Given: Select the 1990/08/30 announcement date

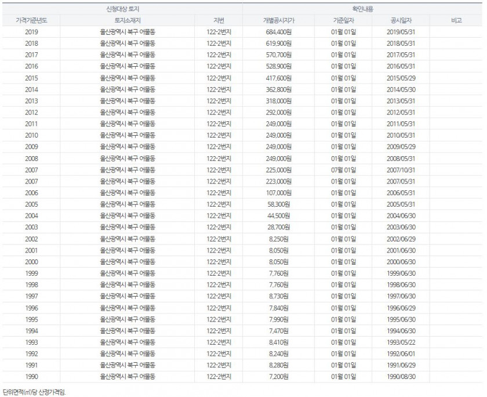Looking at the screenshot, I should [x=401, y=377].
